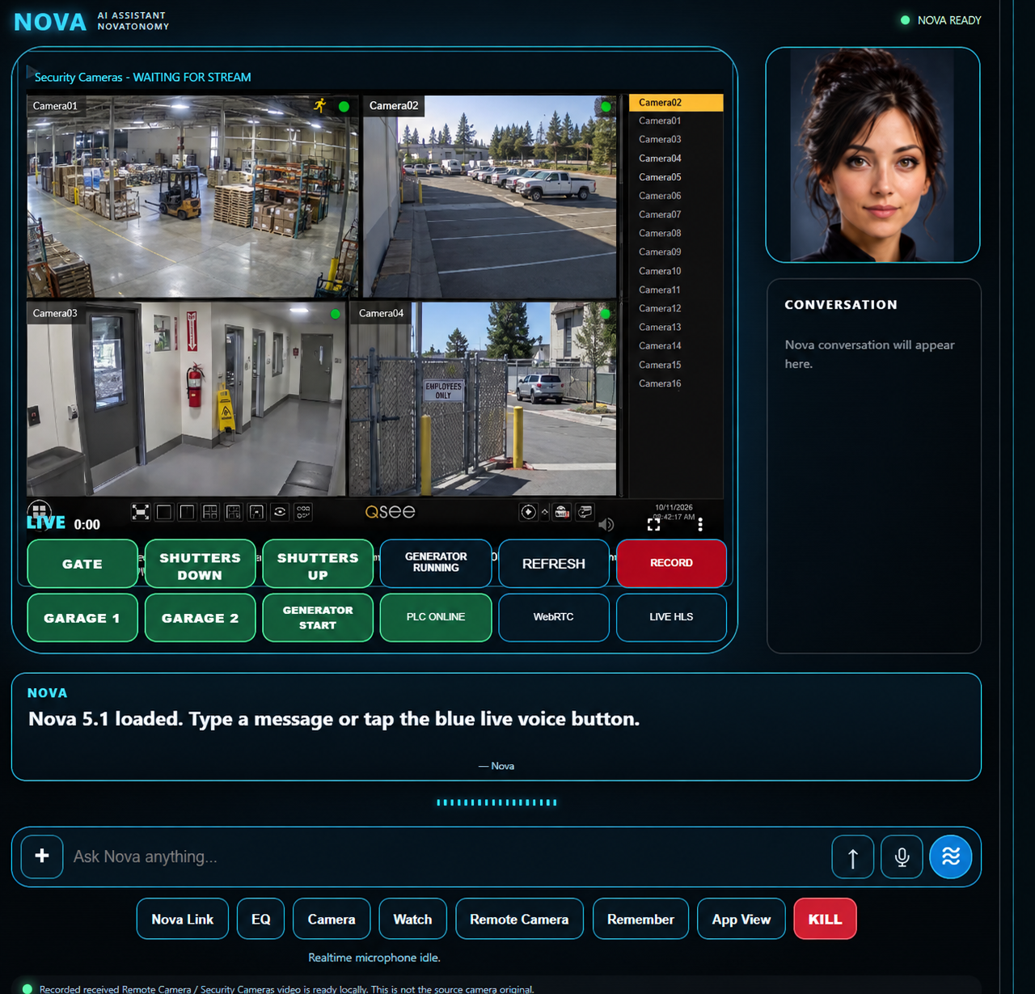
Task: Click the LIVE indicator in player
Action: pyautogui.click(x=46, y=523)
